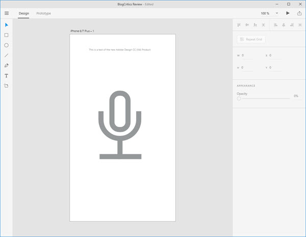Select the iPhone 6/7 Plus – 1 artboard label
The width and height of the screenshot is (306, 237).
click(82, 31)
